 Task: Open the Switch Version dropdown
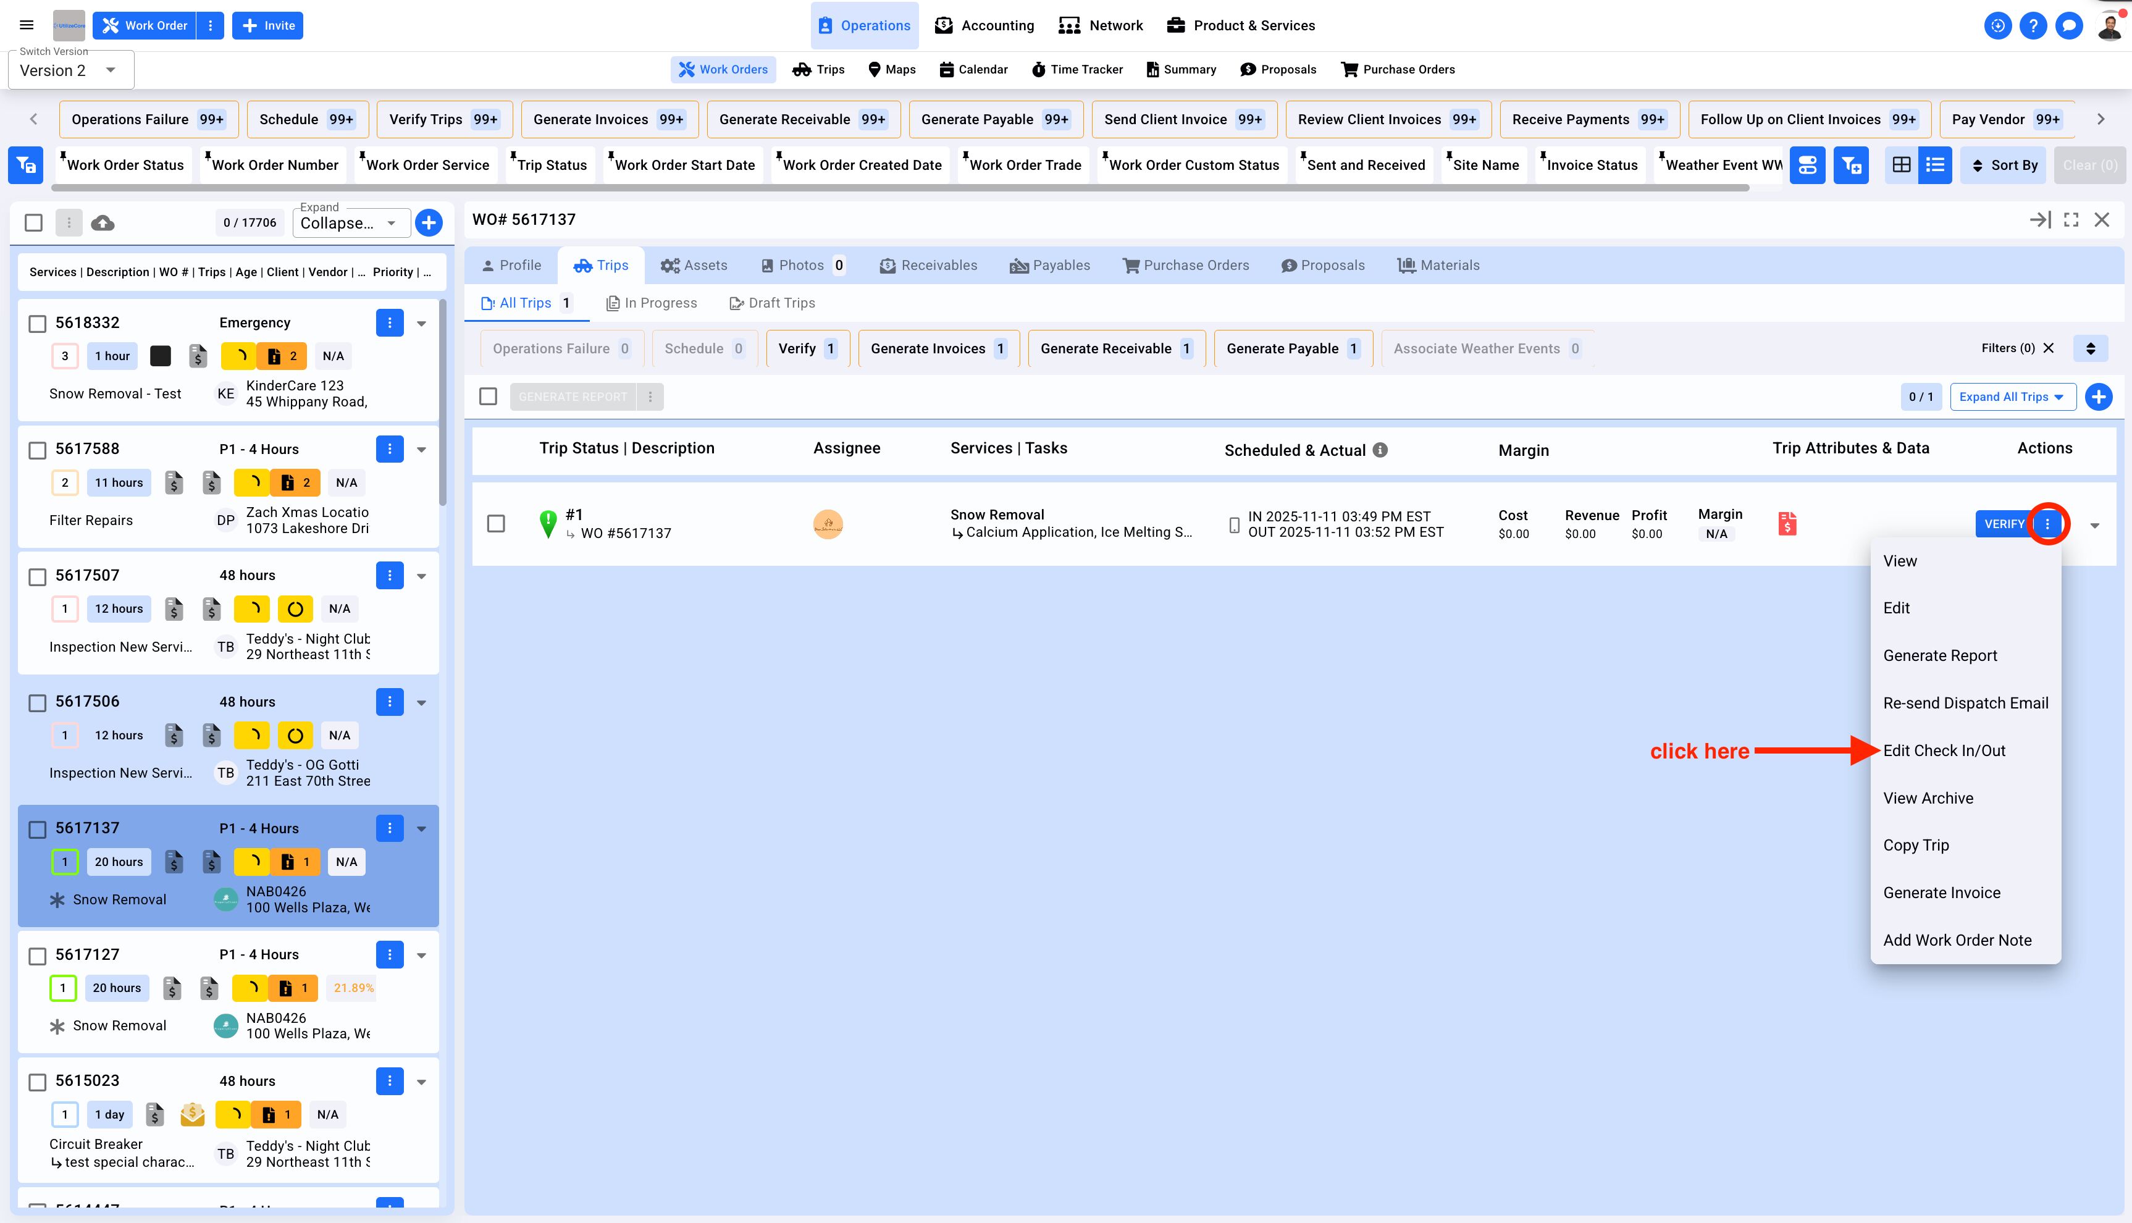(x=70, y=70)
